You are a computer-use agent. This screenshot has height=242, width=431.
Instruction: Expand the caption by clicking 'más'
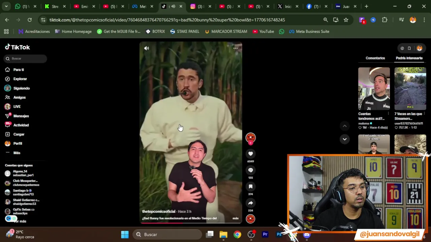(x=235, y=218)
